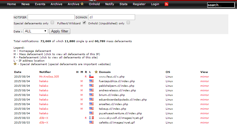Click mass defacement M for anseltec.cl
The image size is (237, 124).
pos(82,104)
